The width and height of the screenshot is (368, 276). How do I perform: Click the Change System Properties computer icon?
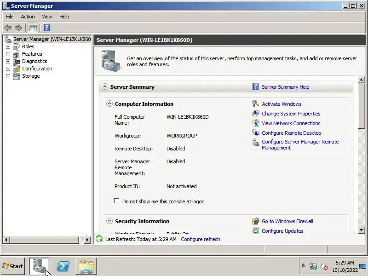(x=256, y=113)
